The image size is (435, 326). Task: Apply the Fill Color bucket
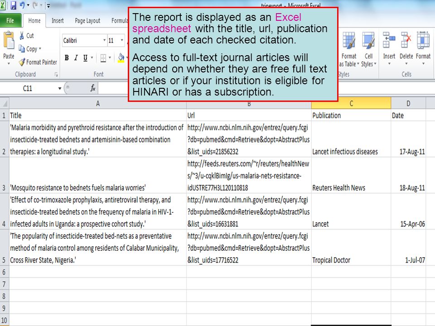(x=121, y=58)
